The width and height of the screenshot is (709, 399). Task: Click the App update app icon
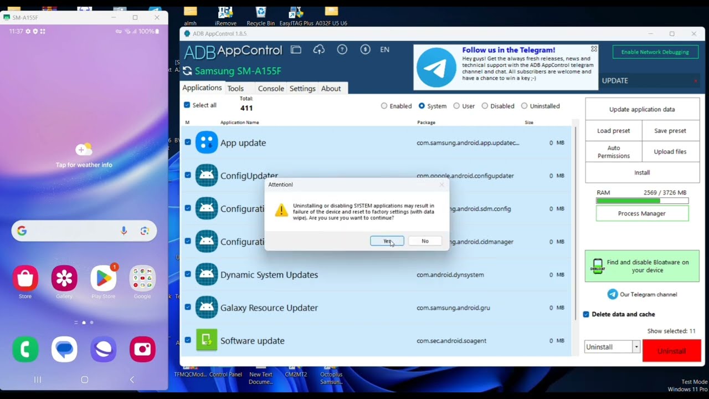tap(207, 142)
